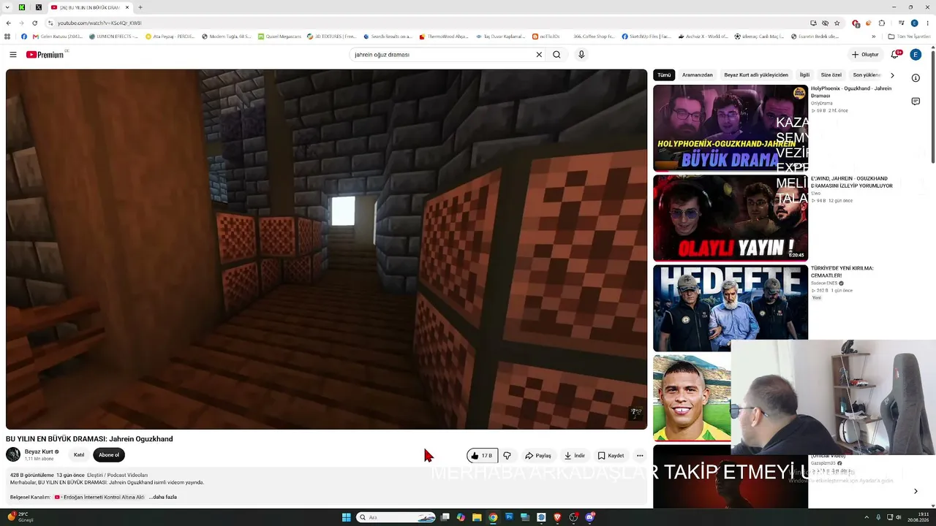Open more actions menu under the video

(x=640, y=456)
